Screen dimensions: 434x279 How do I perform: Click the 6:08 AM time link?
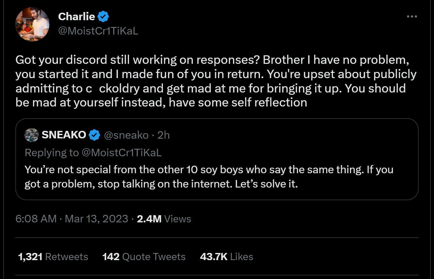tap(36, 219)
